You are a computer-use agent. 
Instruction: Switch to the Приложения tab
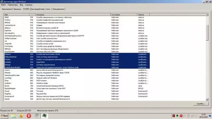[x=7, y=9]
